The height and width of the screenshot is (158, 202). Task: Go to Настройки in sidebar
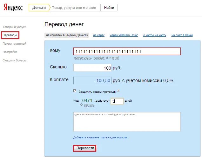point(10,52)
